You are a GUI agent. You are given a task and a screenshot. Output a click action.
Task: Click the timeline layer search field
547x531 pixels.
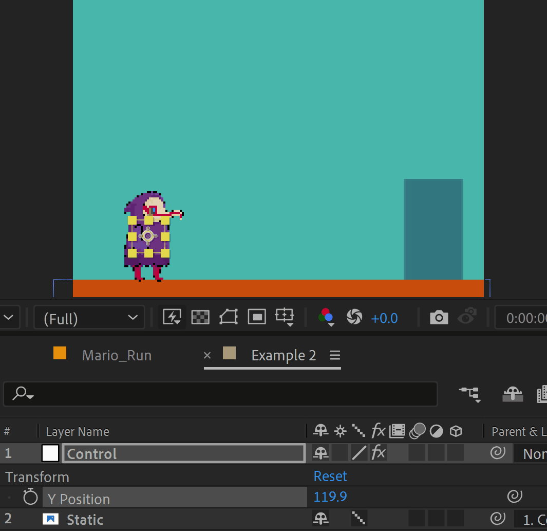pos(220,394)
